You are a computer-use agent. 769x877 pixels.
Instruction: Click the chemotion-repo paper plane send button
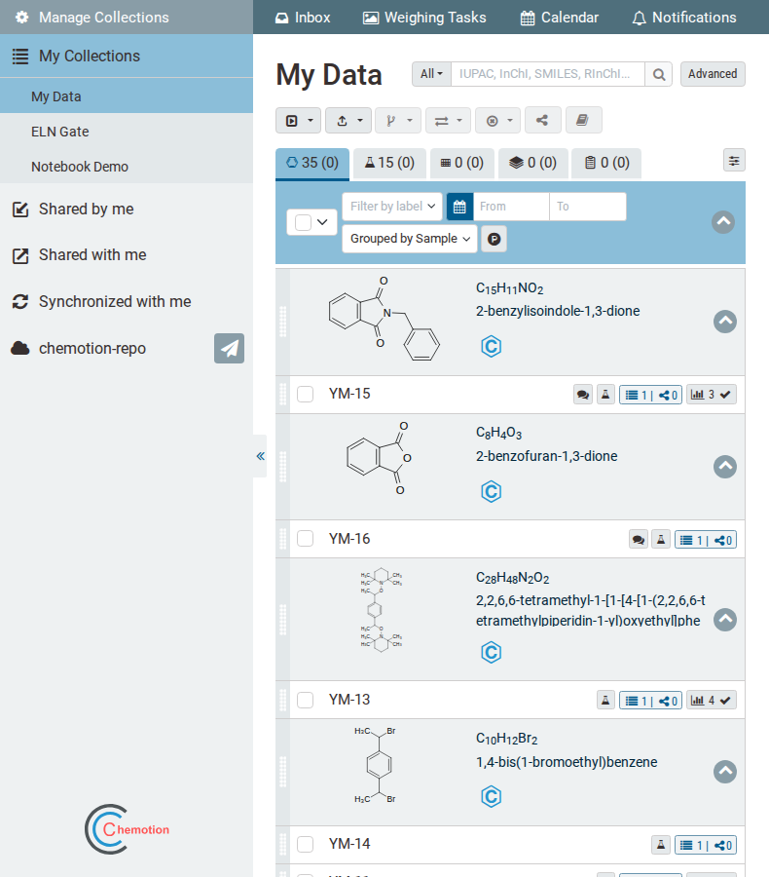point(229,349)
